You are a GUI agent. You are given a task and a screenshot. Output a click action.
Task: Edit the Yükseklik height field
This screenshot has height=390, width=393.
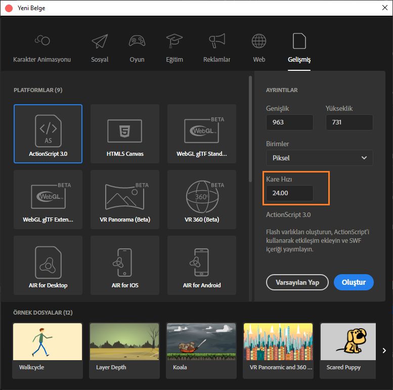point(350,122)
